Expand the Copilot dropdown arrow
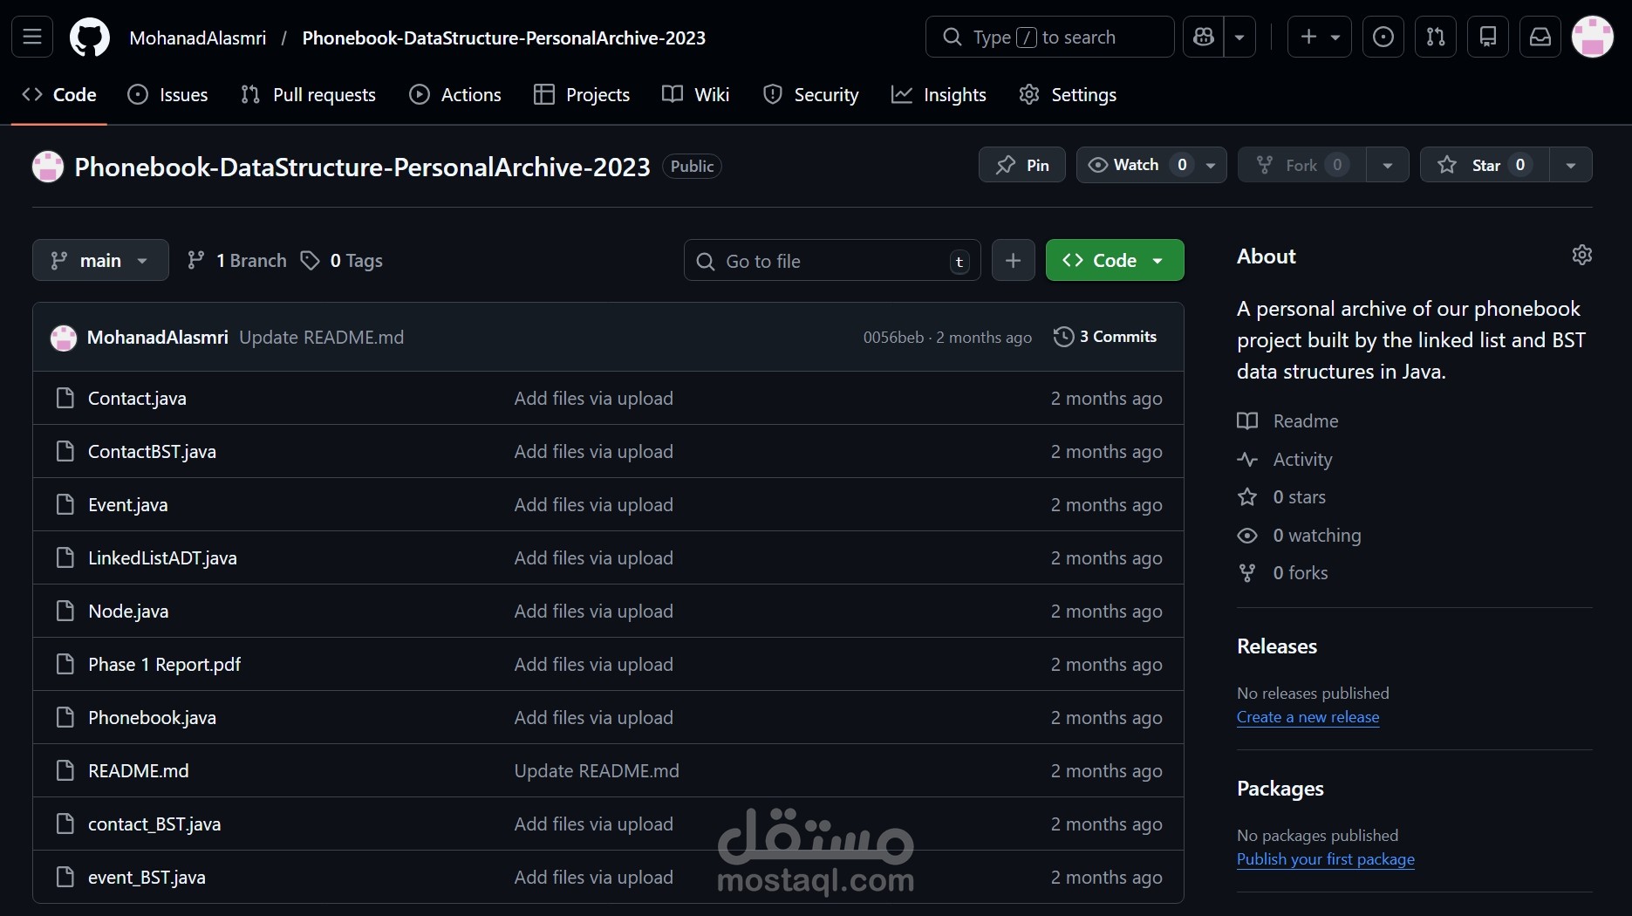The image size is (1632, 916). coord(1239,38)
